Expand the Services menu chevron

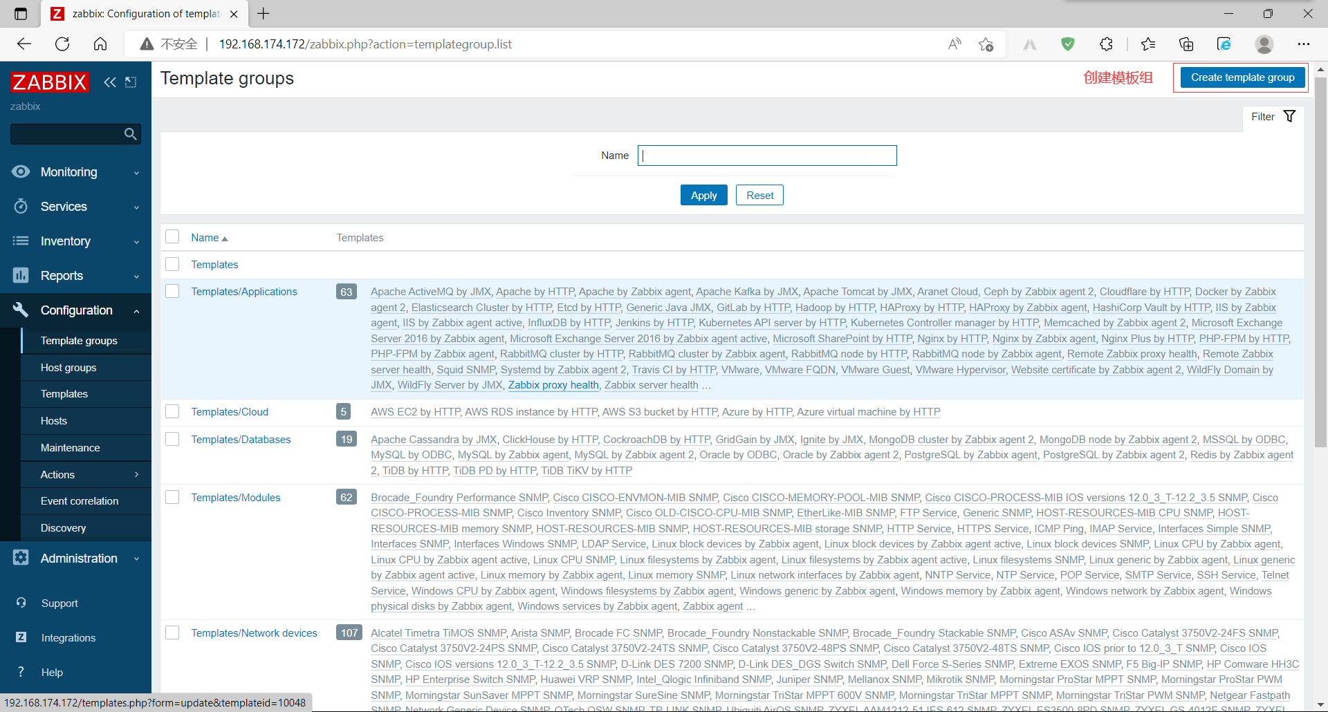pyautogui.click(x=136, y=207)
